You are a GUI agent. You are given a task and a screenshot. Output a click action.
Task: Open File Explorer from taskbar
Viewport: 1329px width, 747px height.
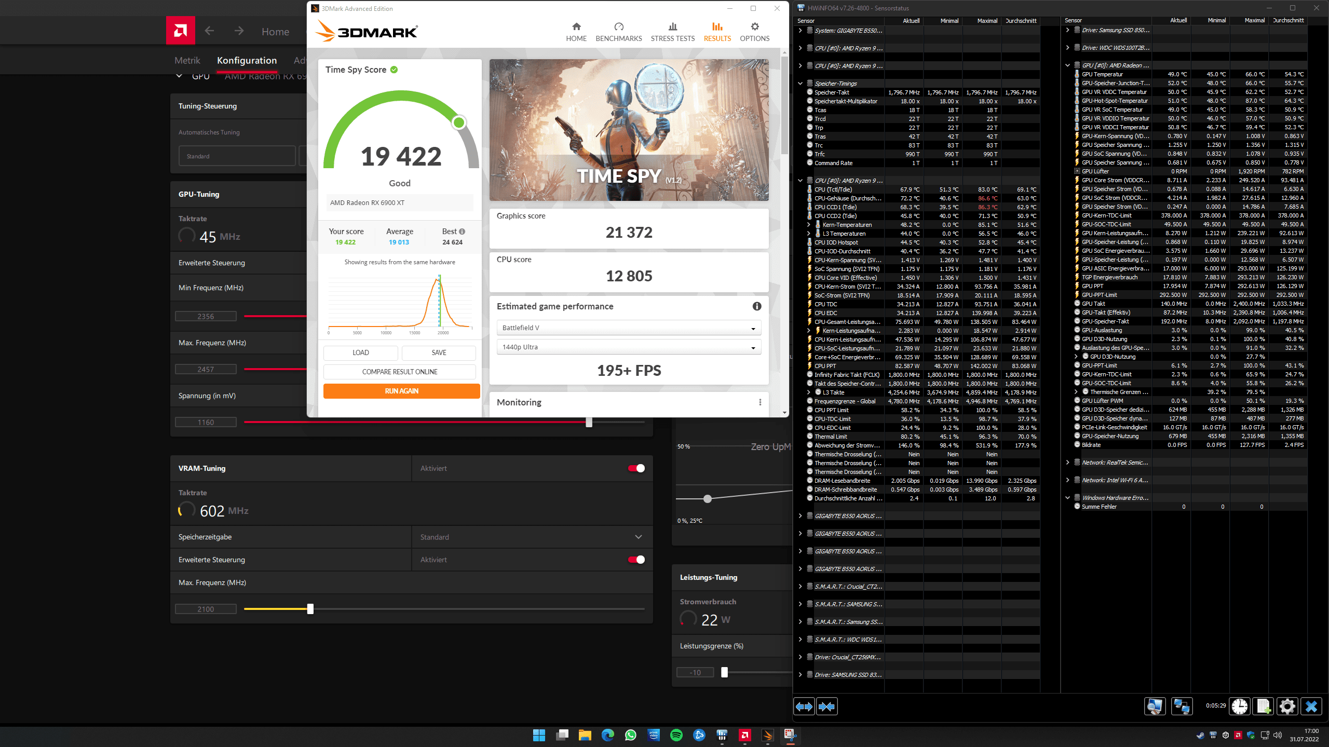coord(585,735)
